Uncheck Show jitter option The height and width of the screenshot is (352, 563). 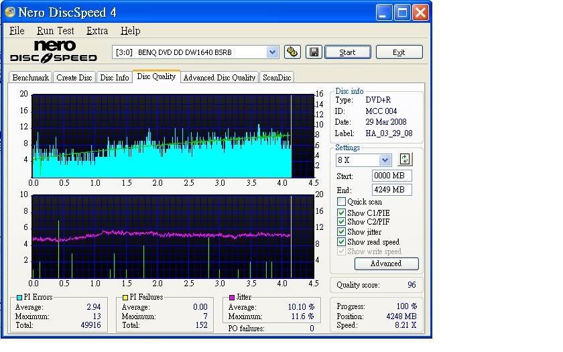point(341,232)
